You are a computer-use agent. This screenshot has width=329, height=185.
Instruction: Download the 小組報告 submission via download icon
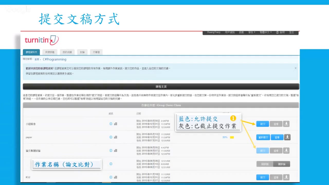(286, 124)
